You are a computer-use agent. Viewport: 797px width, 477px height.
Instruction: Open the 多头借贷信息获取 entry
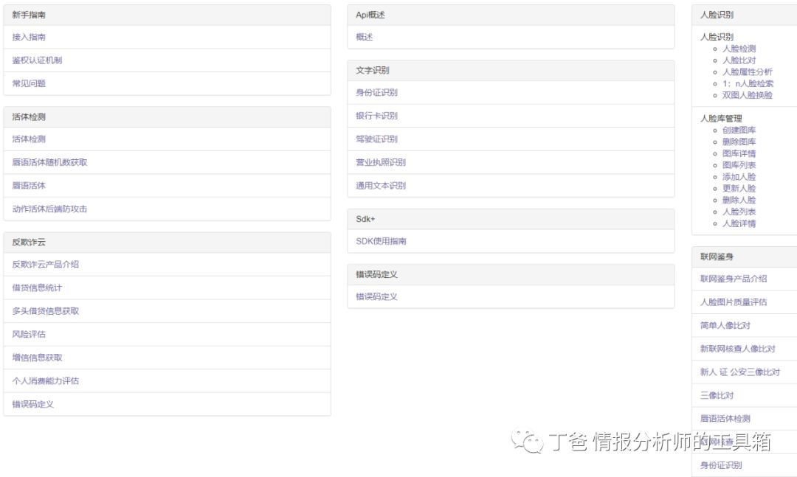coord(45,311)
